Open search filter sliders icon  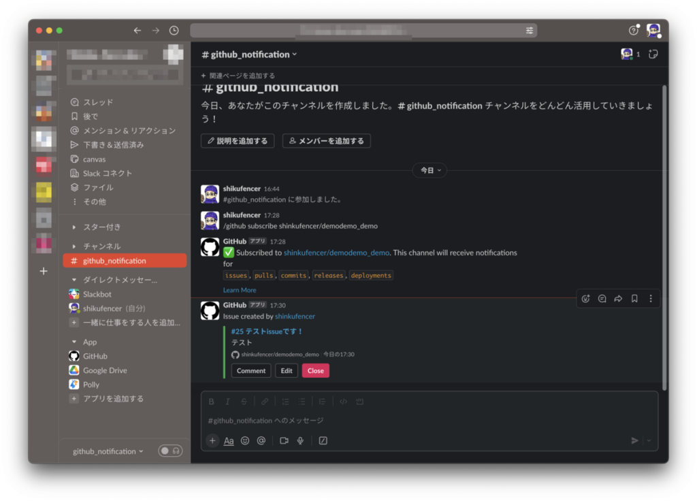tap(530, 30)
